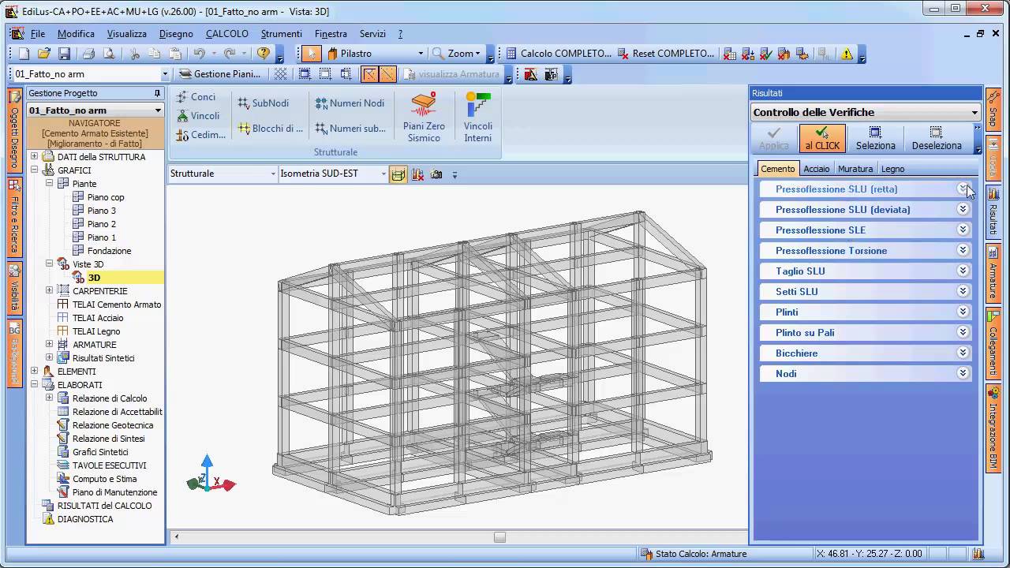
Task: Click Vincoli Interni icon
Action: coord(478,117)
